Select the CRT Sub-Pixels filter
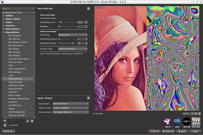The height and width of the screenshot is (135, 203). (x=15, y=62)
